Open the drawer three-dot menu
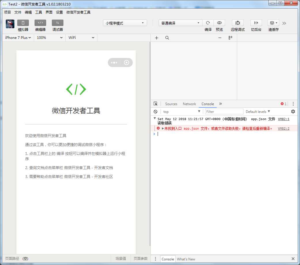This screenshot has height=265, width=300. (x=155, y=259)
